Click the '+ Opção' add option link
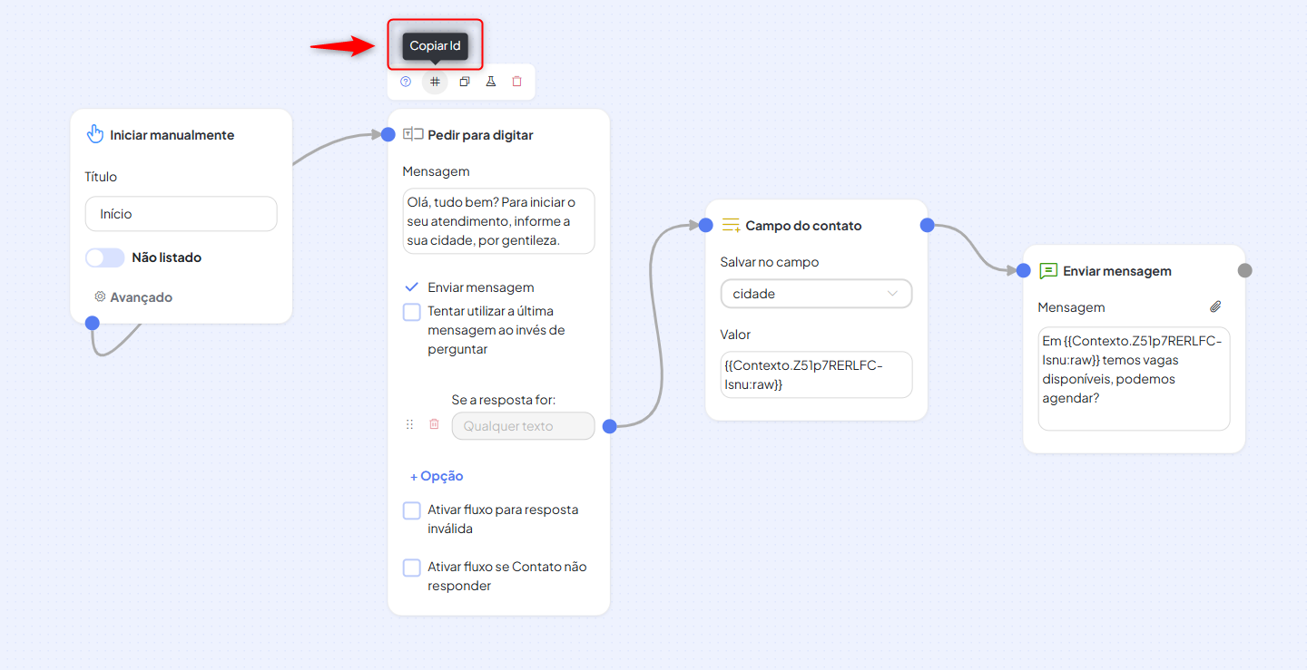Screen dimensions: 1307x670 click(437, 476)
